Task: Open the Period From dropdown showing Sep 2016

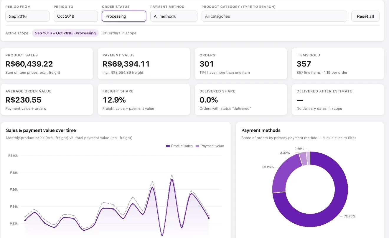Action: pyautogui.click(x=27, y=16)
